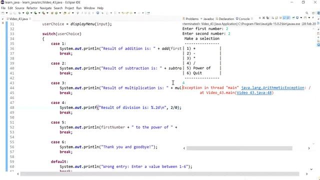Switch to the Javadoc tab
The height and width of the screenshot is (180, 320).
[207, 19]
